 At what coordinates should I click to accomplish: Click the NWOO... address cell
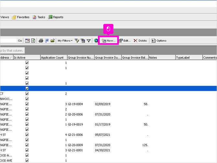click(6, 99)
